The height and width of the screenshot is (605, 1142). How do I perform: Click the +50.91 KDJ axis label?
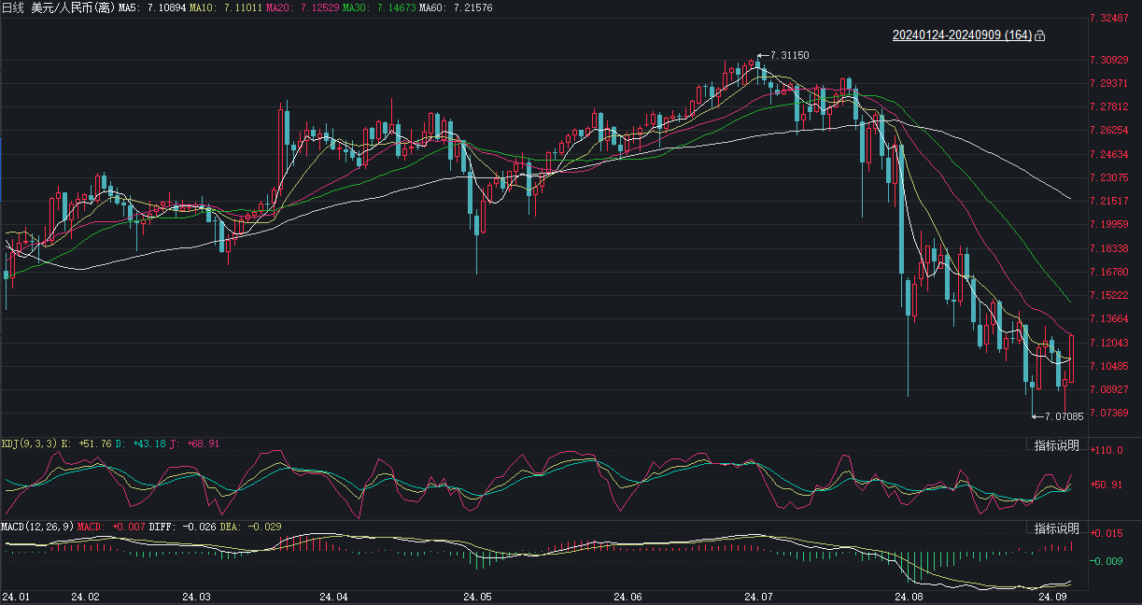(x=1106, y=485)
